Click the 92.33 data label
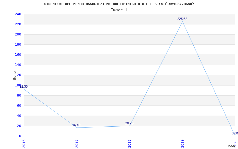This screenshot has width=238, height=149. 24,86
